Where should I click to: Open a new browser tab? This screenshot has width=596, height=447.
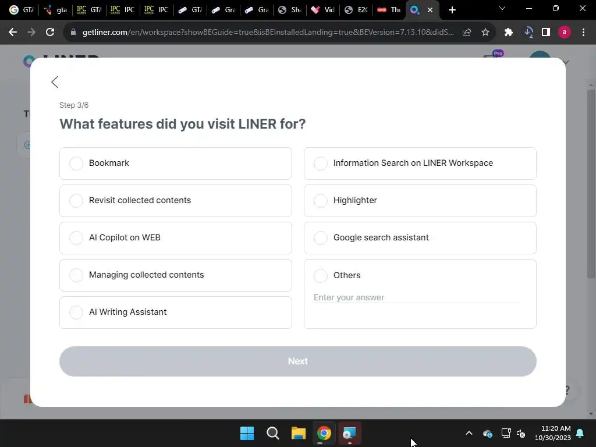pos(452,10)
